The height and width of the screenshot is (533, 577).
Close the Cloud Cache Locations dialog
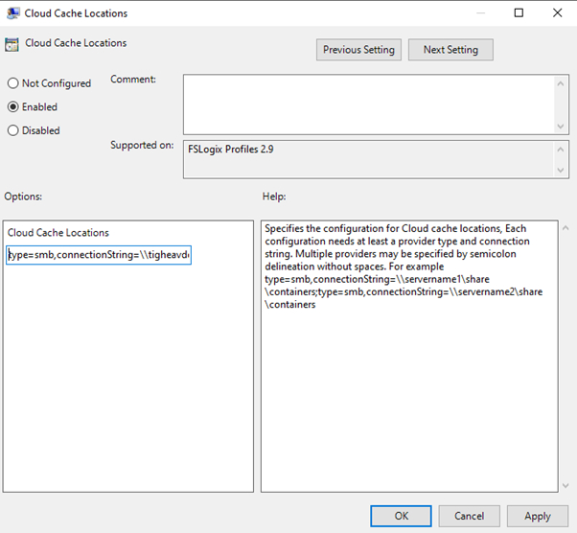coord(558,13)
